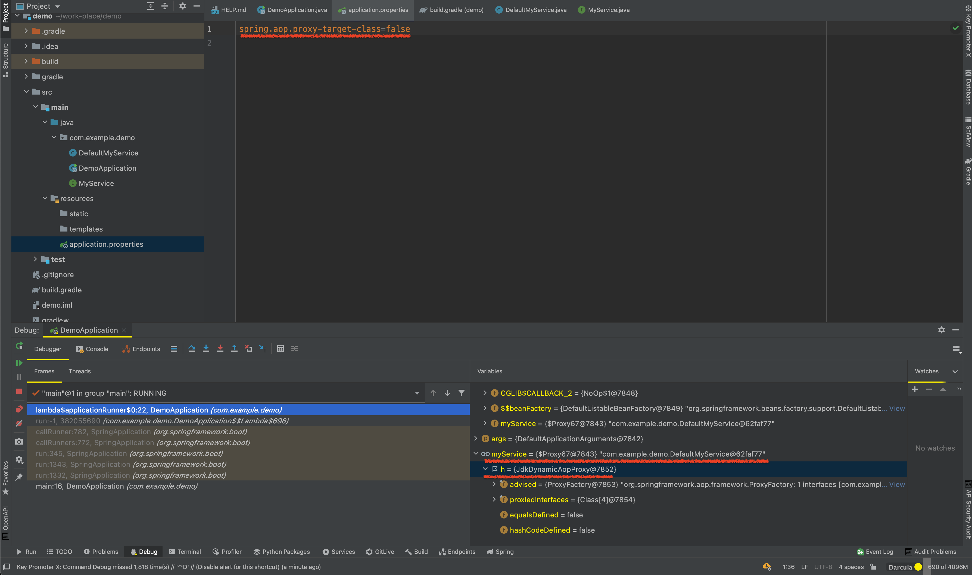
Task: Switch to the DefaultMyService.java tab
Action: pyautogui.click(x=535, y=10)
